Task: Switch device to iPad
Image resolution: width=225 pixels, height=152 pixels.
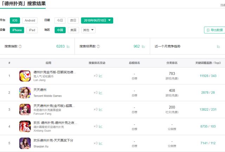Action: click(32, 30)
